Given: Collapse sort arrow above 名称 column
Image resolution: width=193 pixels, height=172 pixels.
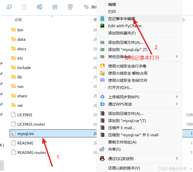Looking at the screenshot, I should pos(52,16).
